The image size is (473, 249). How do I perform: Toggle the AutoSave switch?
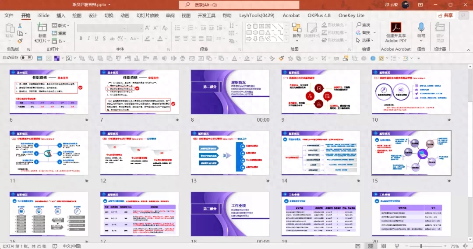pos(27,58)
